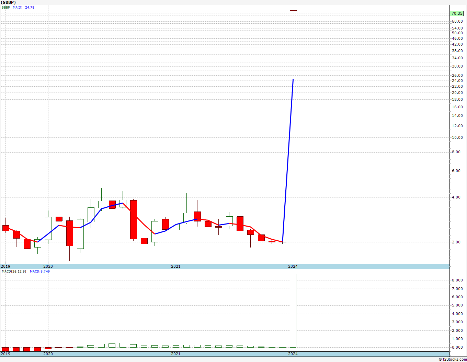Click the 0.000 MACD axis label
This screenshot has height=362, width=467.
pos(457,347)
